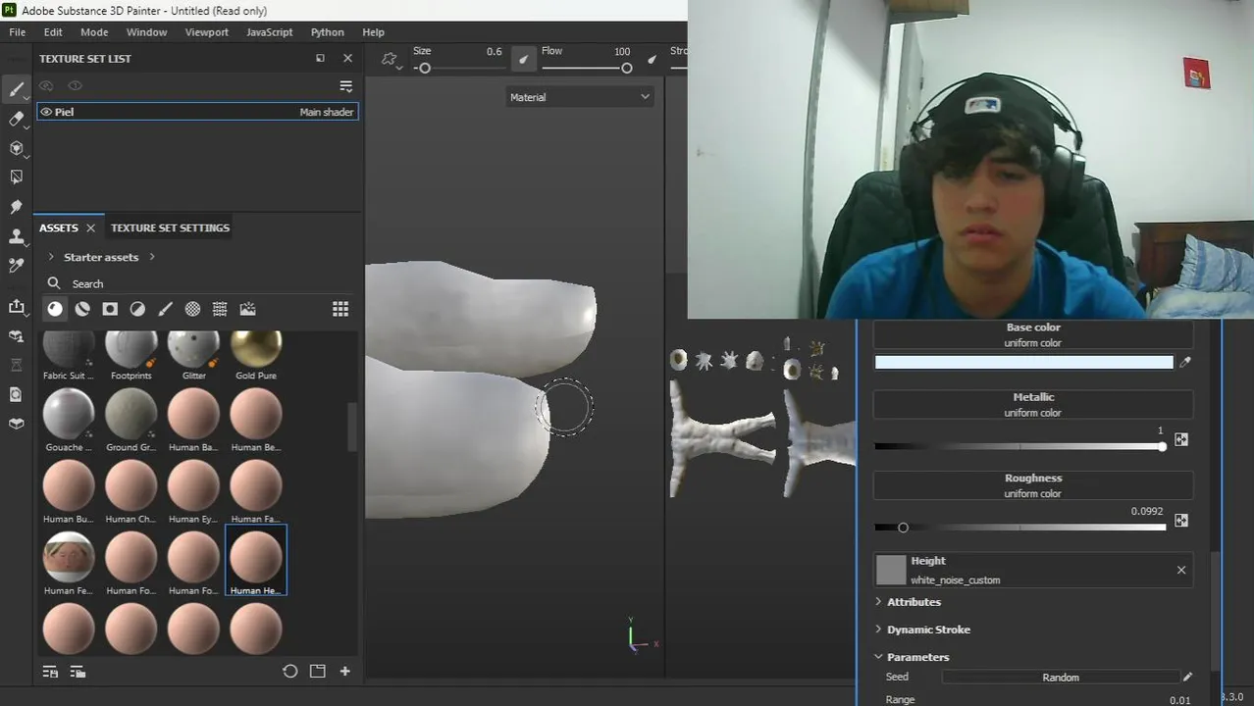Viewport: 1254px width, 706px height.
Task: Close the Assets tab
Action: (x=90, y=227)
